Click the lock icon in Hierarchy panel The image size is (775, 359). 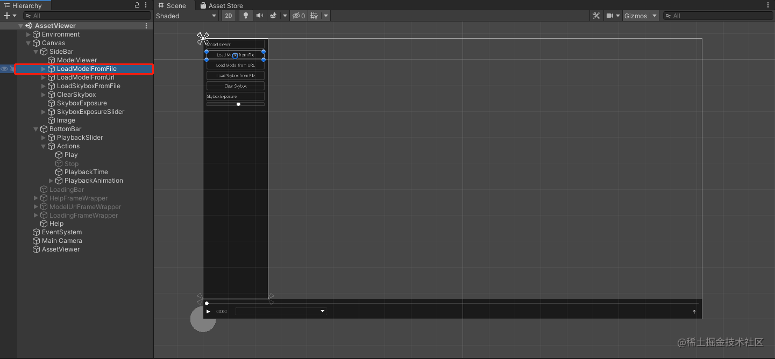[137, 5]
